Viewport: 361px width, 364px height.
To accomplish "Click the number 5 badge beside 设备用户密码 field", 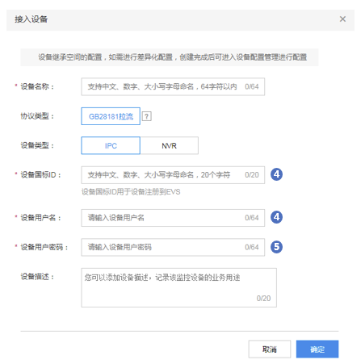I will (276, 247).
